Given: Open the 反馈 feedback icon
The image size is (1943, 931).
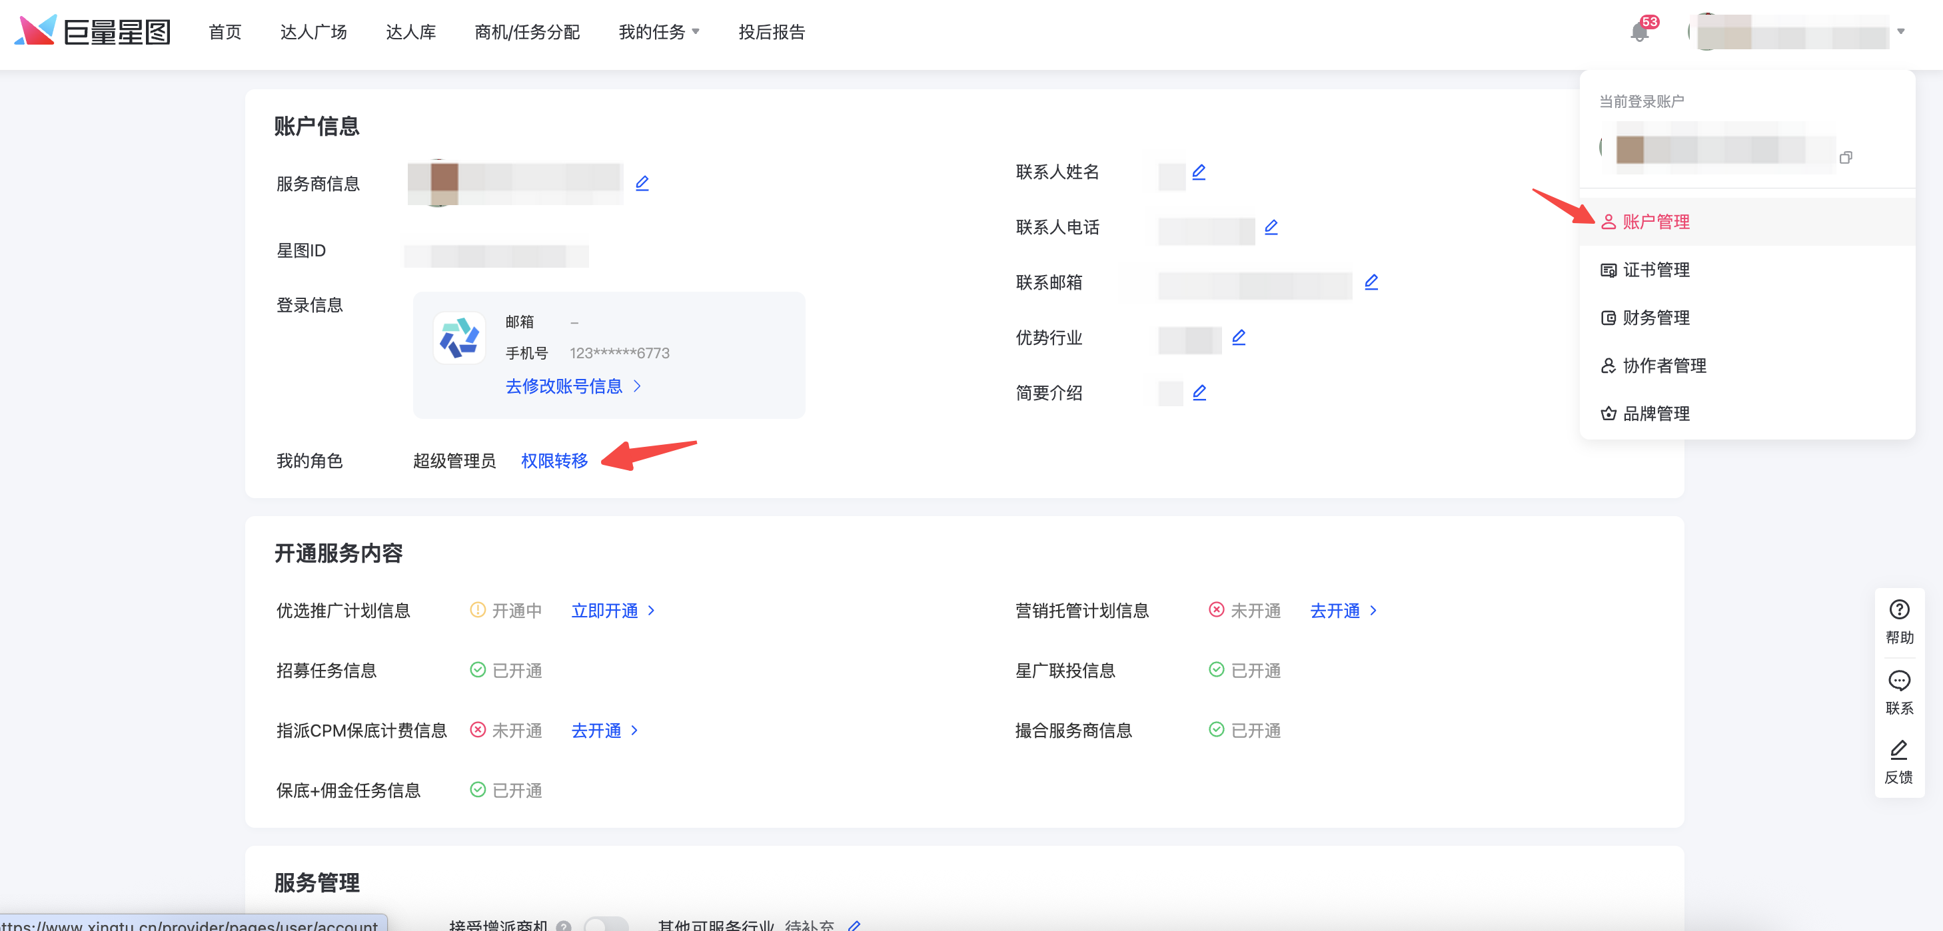Looking at the screenshot, I should coord(1898,750).
